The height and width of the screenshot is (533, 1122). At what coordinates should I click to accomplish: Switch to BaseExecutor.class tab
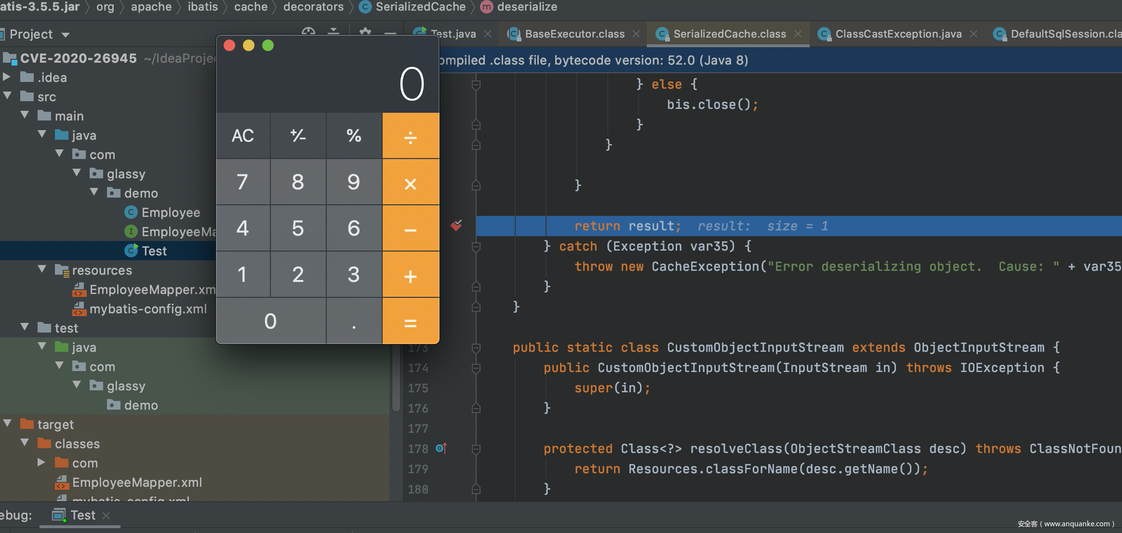pos(574,34)
